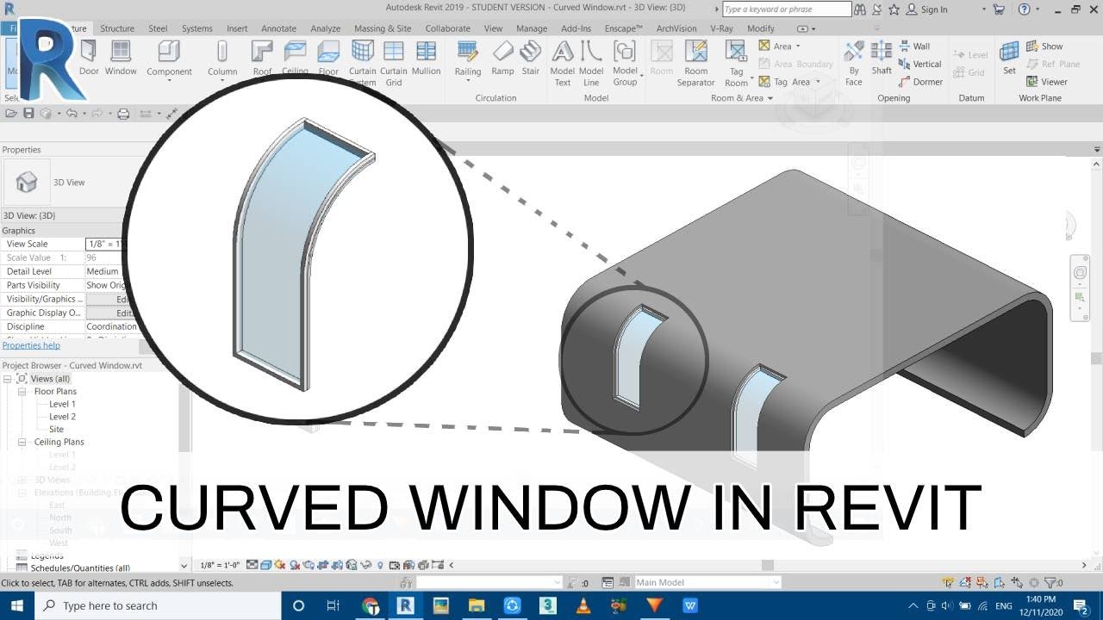Select the Door tool in the ribbon
This screenshot has width=1103, height=620.
pyautogui.click(x=89, y=58)
